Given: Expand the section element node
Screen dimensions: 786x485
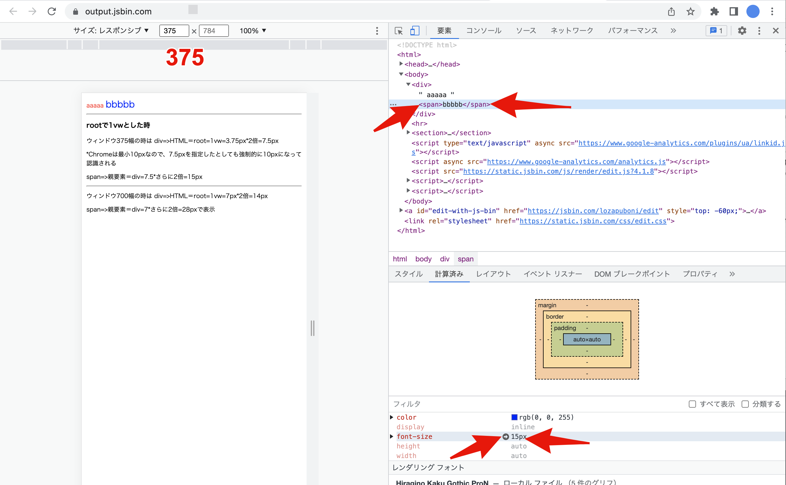Looking at the screenshot, I should click(x=408, y=132).
